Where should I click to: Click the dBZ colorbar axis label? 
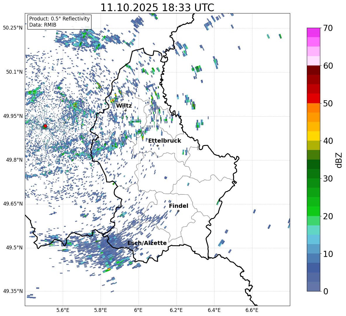tap(339, 160)
